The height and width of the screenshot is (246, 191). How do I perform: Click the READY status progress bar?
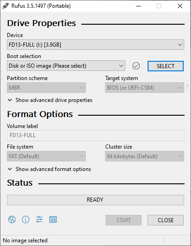click(95, 200)
